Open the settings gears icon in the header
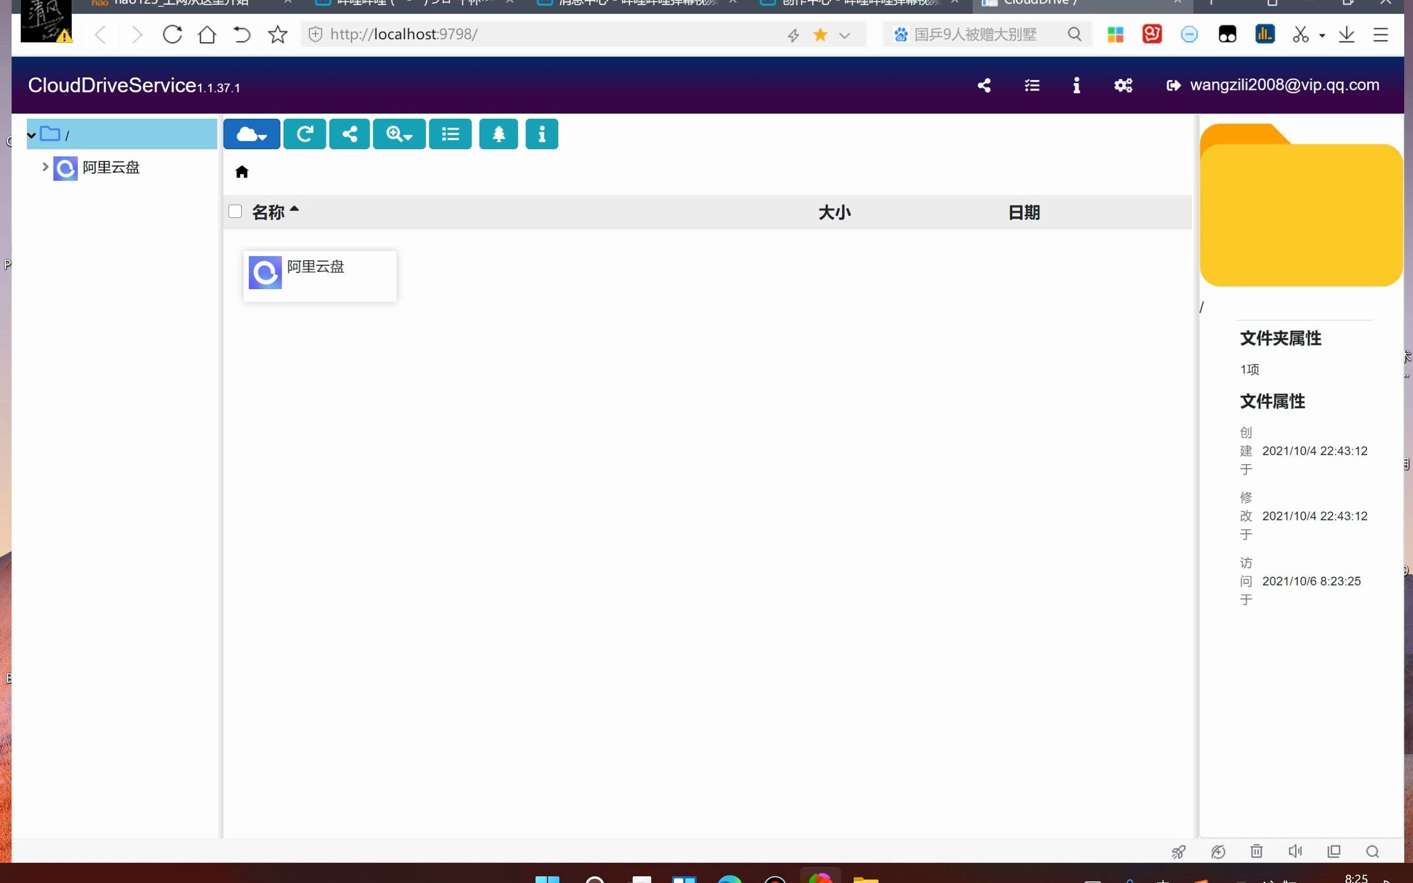This screenshot has height=883, width=1413. point(1123,86)
